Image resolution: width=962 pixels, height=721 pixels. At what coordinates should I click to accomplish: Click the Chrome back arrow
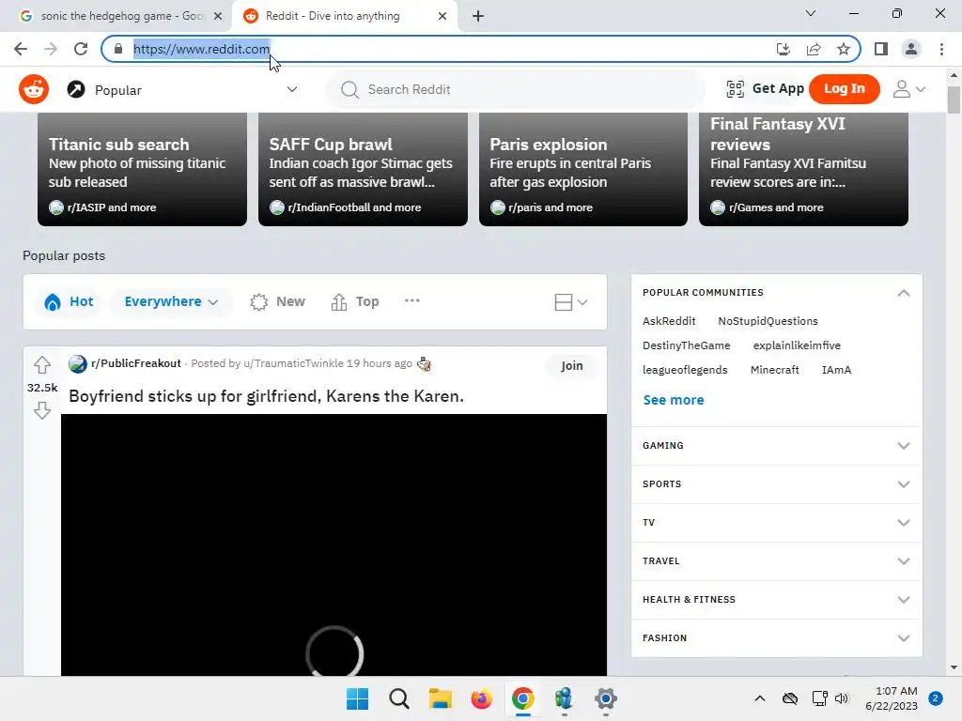coord(21,49)
